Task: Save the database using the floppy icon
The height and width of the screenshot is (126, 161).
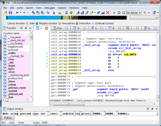Action: (10, 13)
